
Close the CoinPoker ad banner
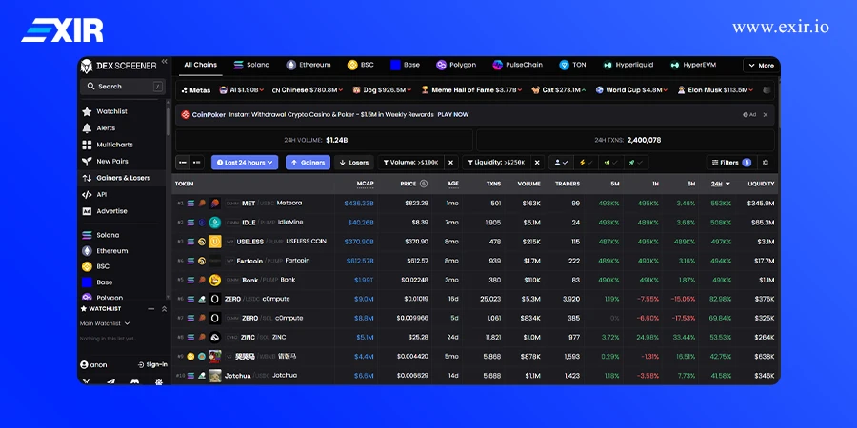point(766,115)
